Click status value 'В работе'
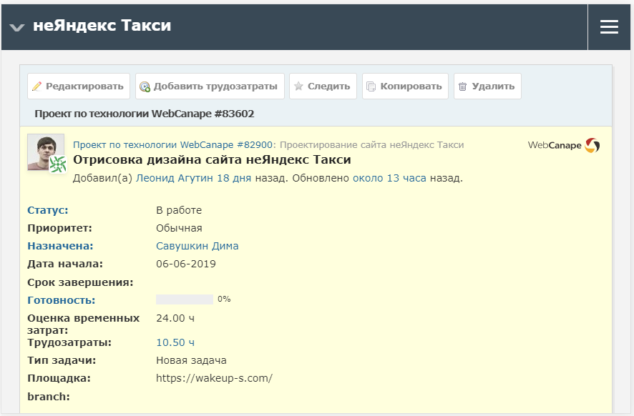Viewport: 634px width, 416px height. coord(179,210)
